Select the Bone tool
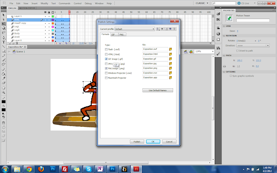This screenshot has width=277, height=173. pyautogui.click(x=3, y=69)
